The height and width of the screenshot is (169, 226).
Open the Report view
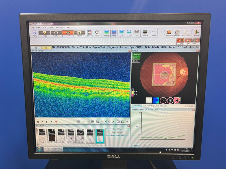pos(79,33)
